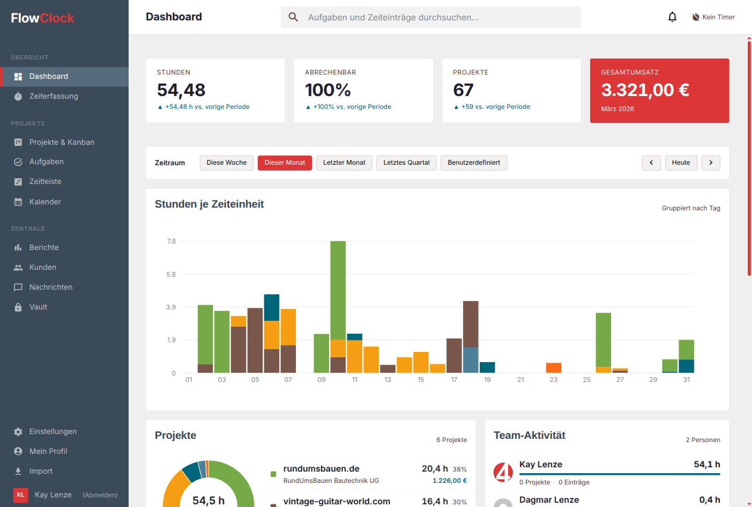
Task: Select the Diese Woche time range
Action: tap(227, 163)
